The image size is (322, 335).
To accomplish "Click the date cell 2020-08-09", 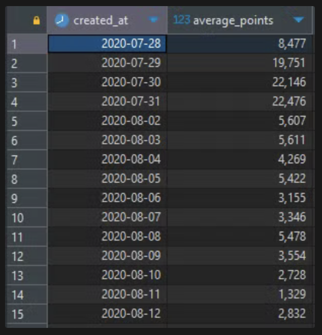I will tap(107, 255).
